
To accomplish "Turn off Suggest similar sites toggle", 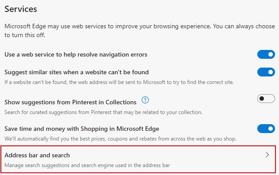I will (x=266, y=72).
